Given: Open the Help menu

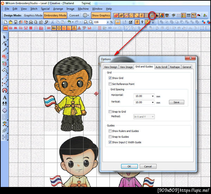Looking at the screenshot, I should [109, 9].
